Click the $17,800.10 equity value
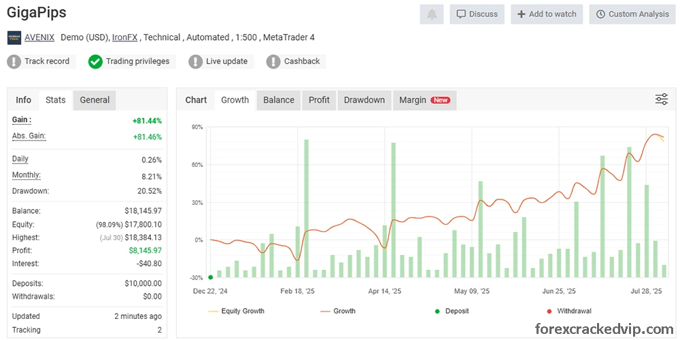This screenshot has width=680, height=340. coord(143,225)
